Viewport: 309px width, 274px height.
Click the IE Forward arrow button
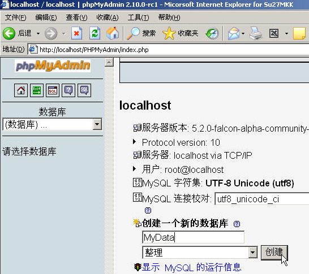pos(51,33)
